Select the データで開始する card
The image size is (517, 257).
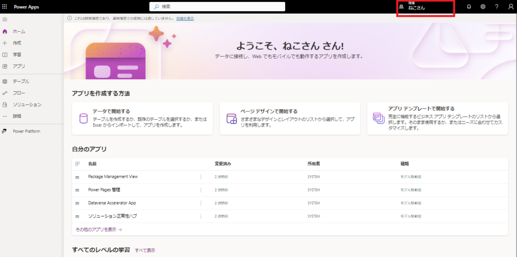(x=142, y=118)
